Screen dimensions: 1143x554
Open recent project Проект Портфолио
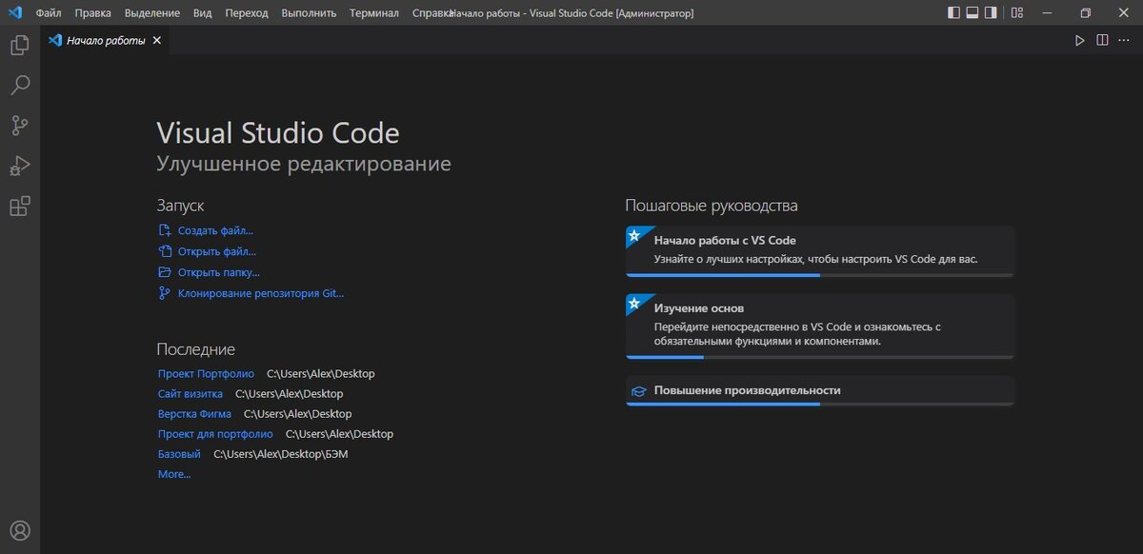pos(206,374)
